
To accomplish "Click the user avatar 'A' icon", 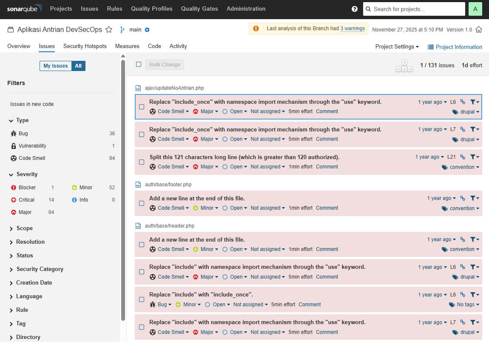I will (475, 9).
